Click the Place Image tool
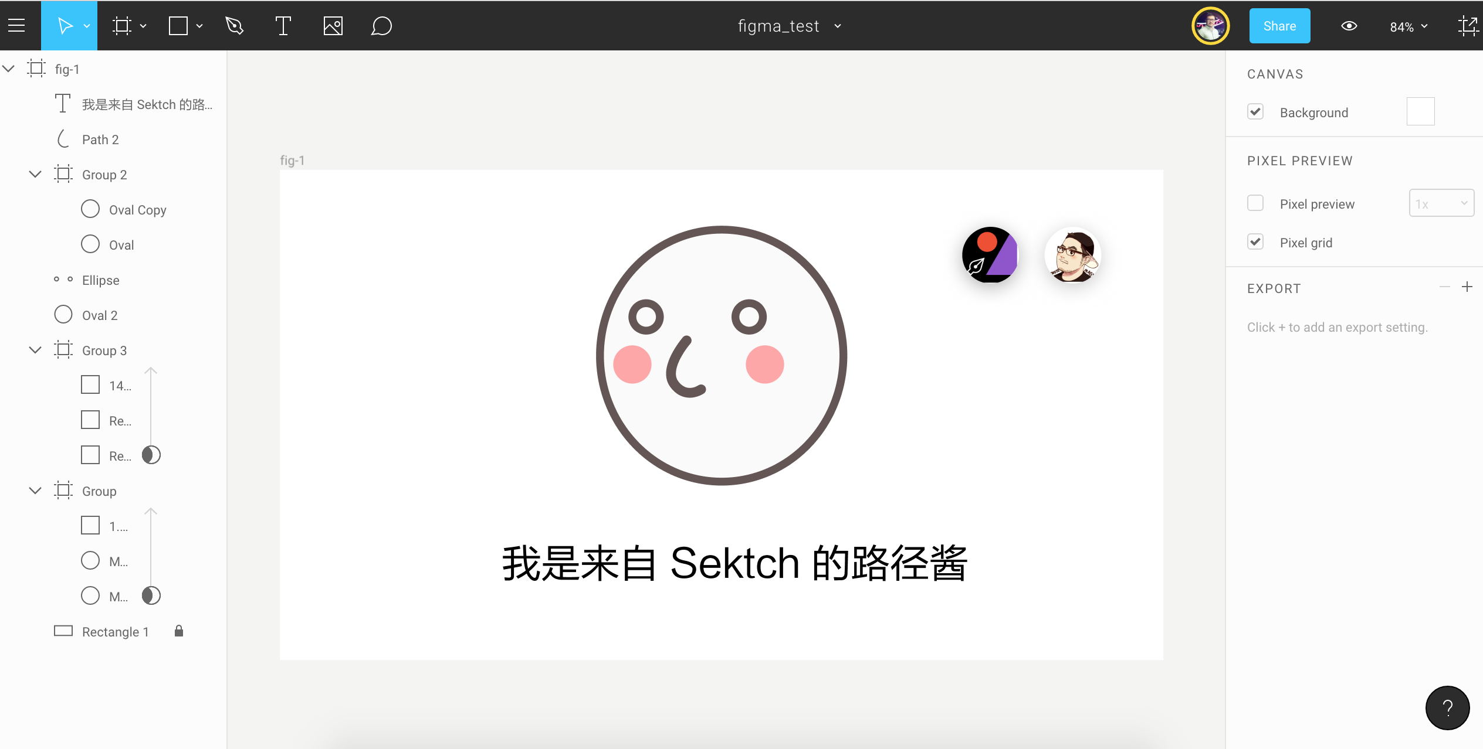 coord(333,26)
